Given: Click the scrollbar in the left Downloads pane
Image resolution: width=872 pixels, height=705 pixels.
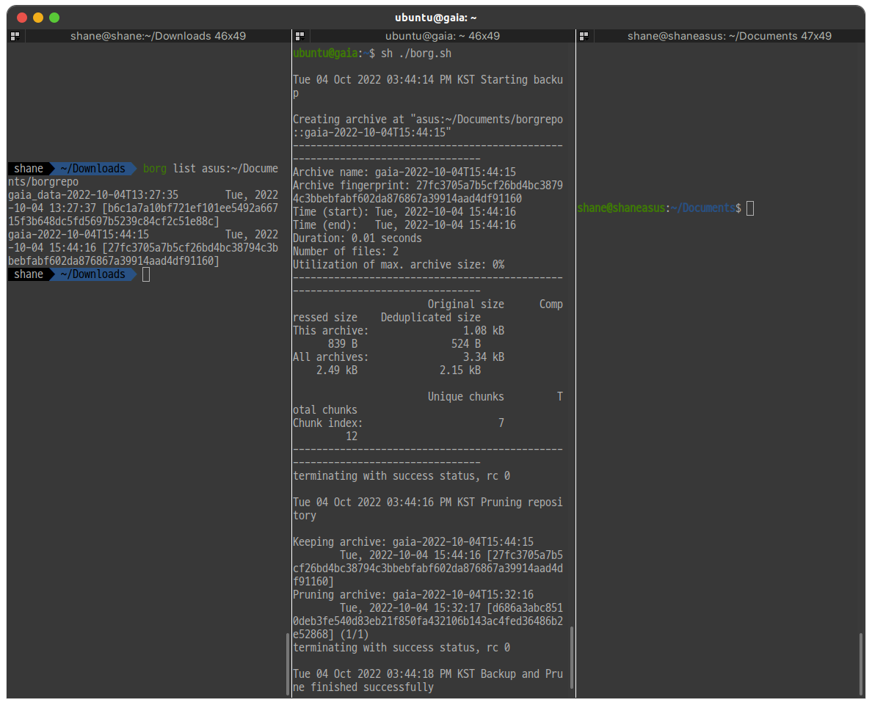Looking at the screenshot, I should coord(288,664).
